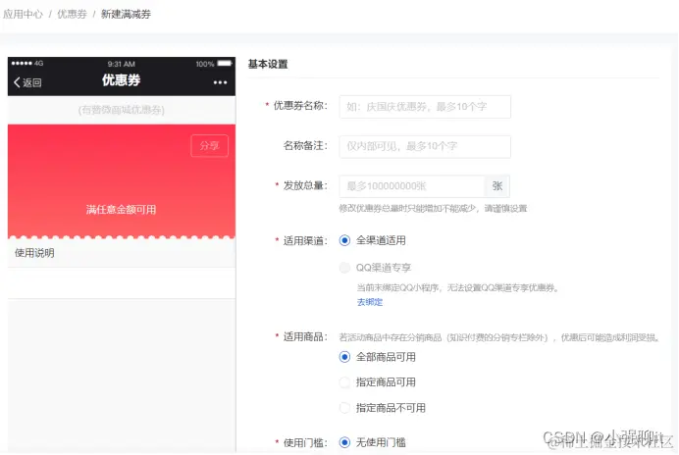Click the 去绑定 link

(x=369, y=302)
